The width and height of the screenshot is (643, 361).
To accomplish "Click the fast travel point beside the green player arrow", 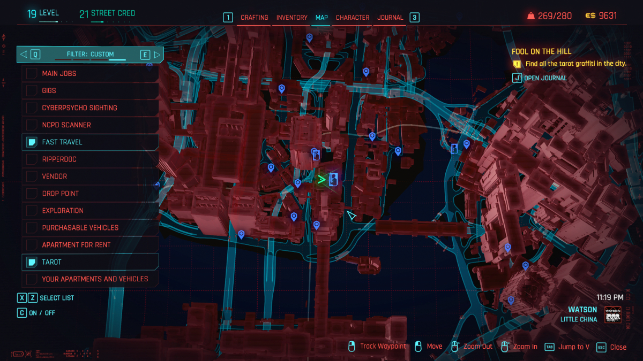I will point(334,180).
